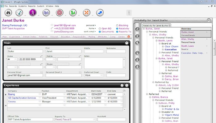Select the Documents radio button

click(x=100, y=31)
